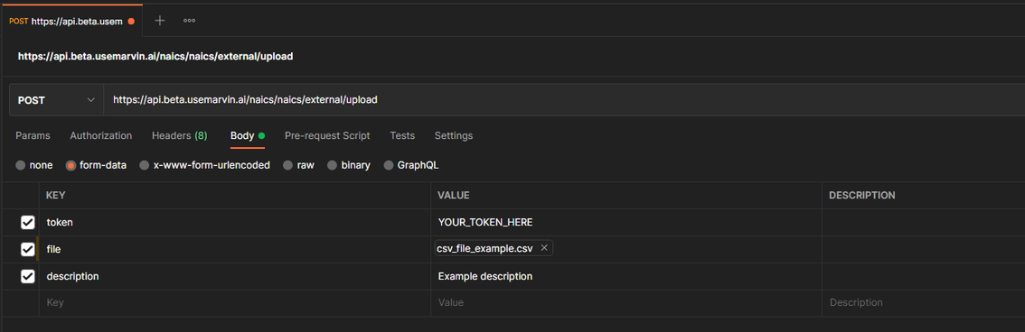Click the unsaved-changes dot on request tab
1025x332 pixels.
[131, 21]
